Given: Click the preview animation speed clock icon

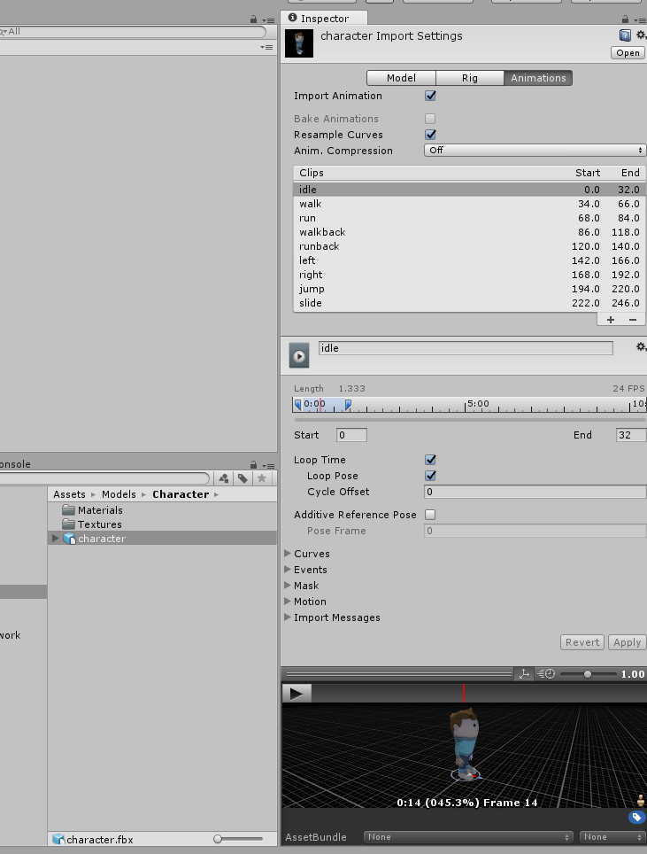Looking at the screenshot, I should (546, 674).
